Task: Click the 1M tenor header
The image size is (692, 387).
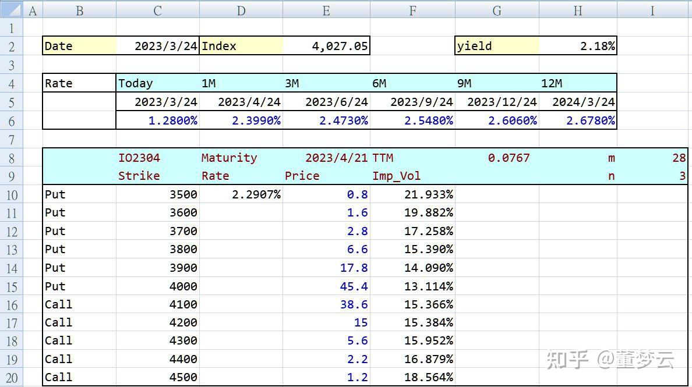Action: coord(241,83)
